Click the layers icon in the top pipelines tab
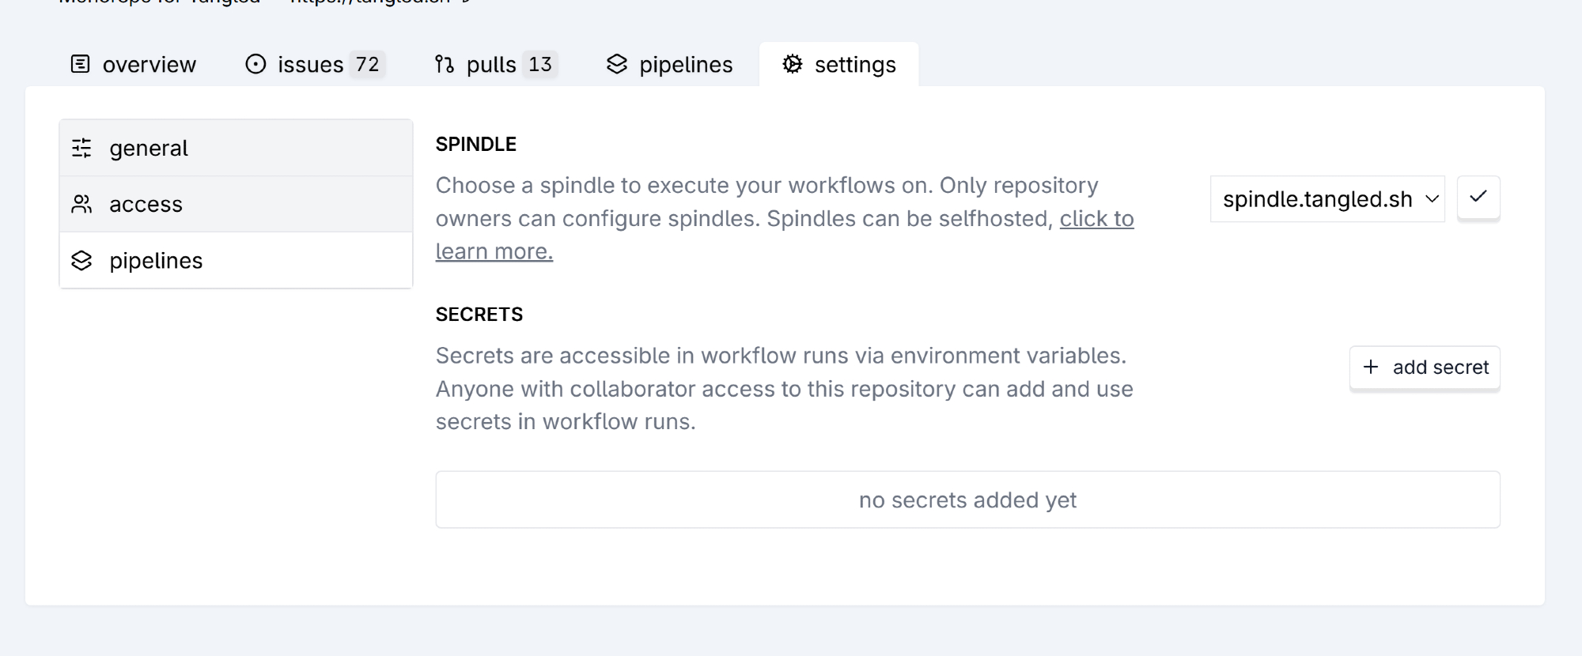The width and height of the screenshot is (1582, 656). pos(617,64)
